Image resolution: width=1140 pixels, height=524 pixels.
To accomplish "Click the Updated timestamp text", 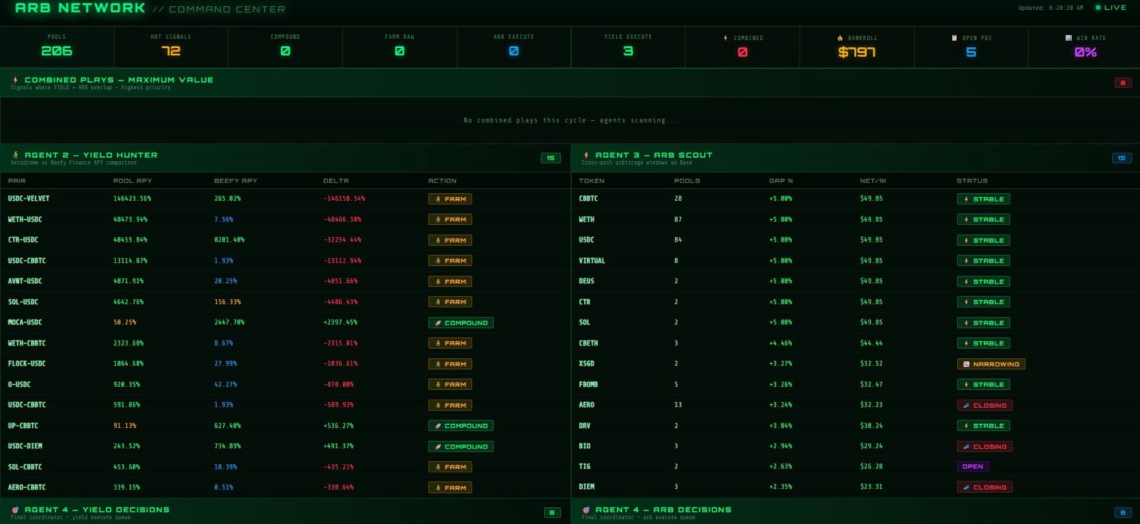I will pyautogui.click(x=1051, y=8).
